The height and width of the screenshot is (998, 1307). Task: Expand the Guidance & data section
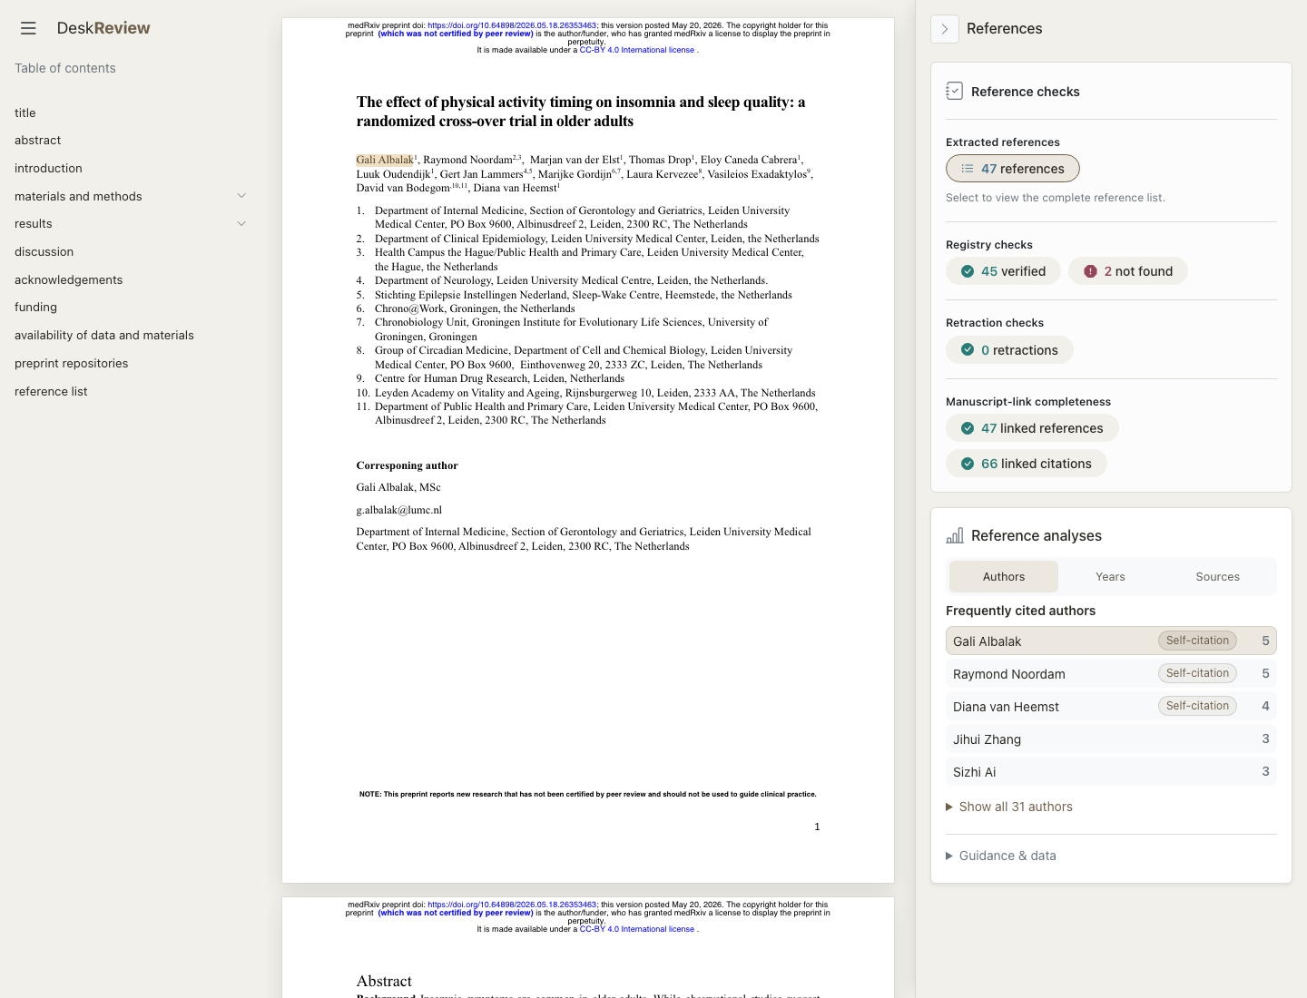click(1001, 856)
